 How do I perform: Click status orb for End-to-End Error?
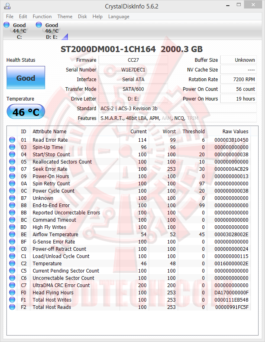tap(12, 205)
